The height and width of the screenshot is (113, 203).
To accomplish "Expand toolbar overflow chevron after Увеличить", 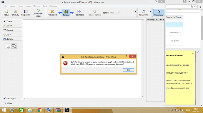I will tap(151, 12).
